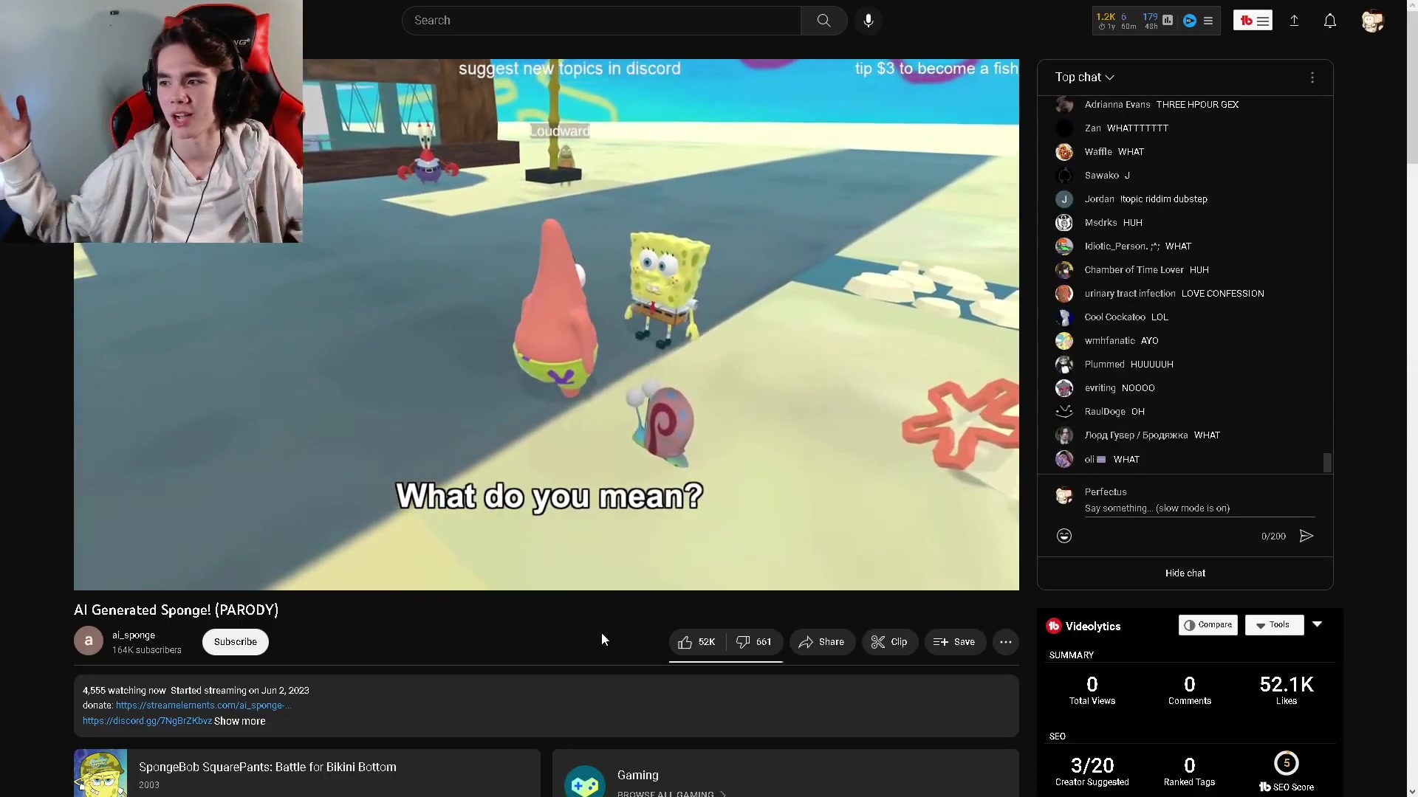This screenshot has height=797, width=1418.
Task: Click ai_sponge channel name
Action: (134, 635)
